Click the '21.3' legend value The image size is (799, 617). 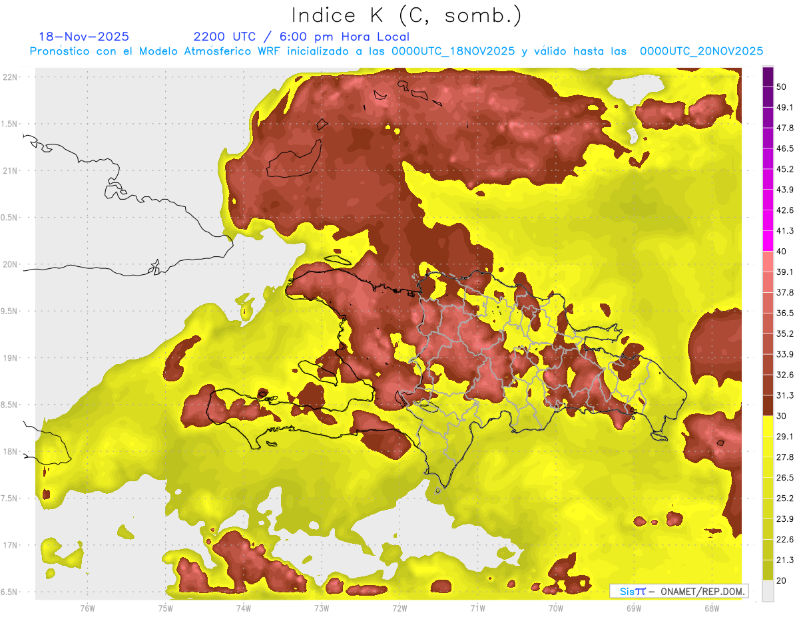[785, 560]
